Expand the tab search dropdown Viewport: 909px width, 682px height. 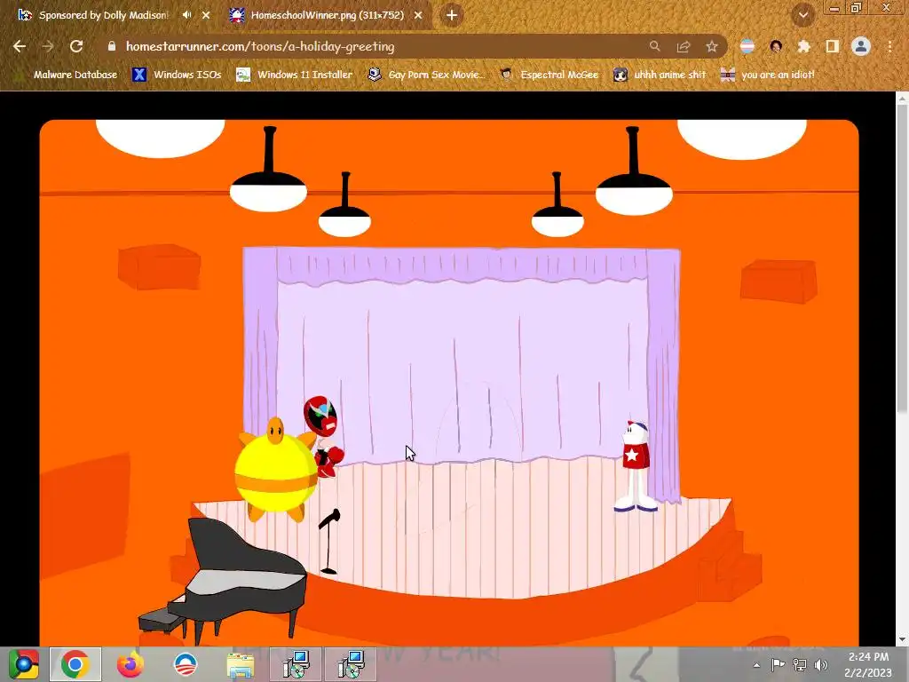[802, 16]
